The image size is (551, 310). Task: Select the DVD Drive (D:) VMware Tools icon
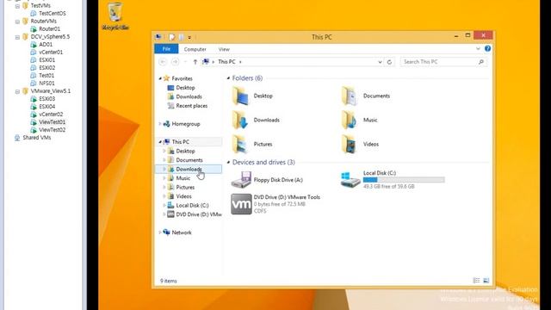pyautogui.click(x=241, y=204)
